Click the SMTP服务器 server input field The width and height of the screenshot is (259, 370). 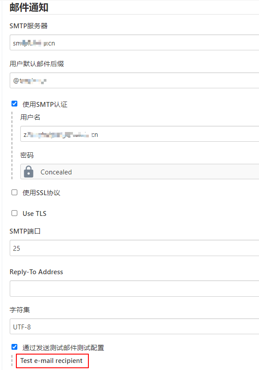tap(134, 42)
